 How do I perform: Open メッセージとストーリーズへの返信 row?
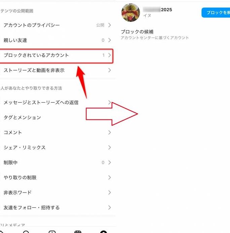tap(56, 102)
